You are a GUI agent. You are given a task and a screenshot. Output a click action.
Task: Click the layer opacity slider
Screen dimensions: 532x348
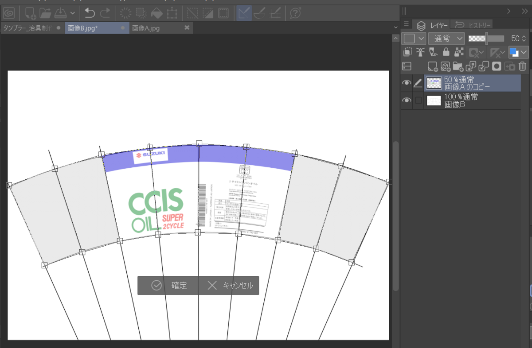tap(486, 39)
